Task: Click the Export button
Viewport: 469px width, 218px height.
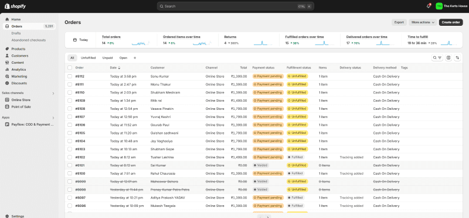Action: coord(399,22)
